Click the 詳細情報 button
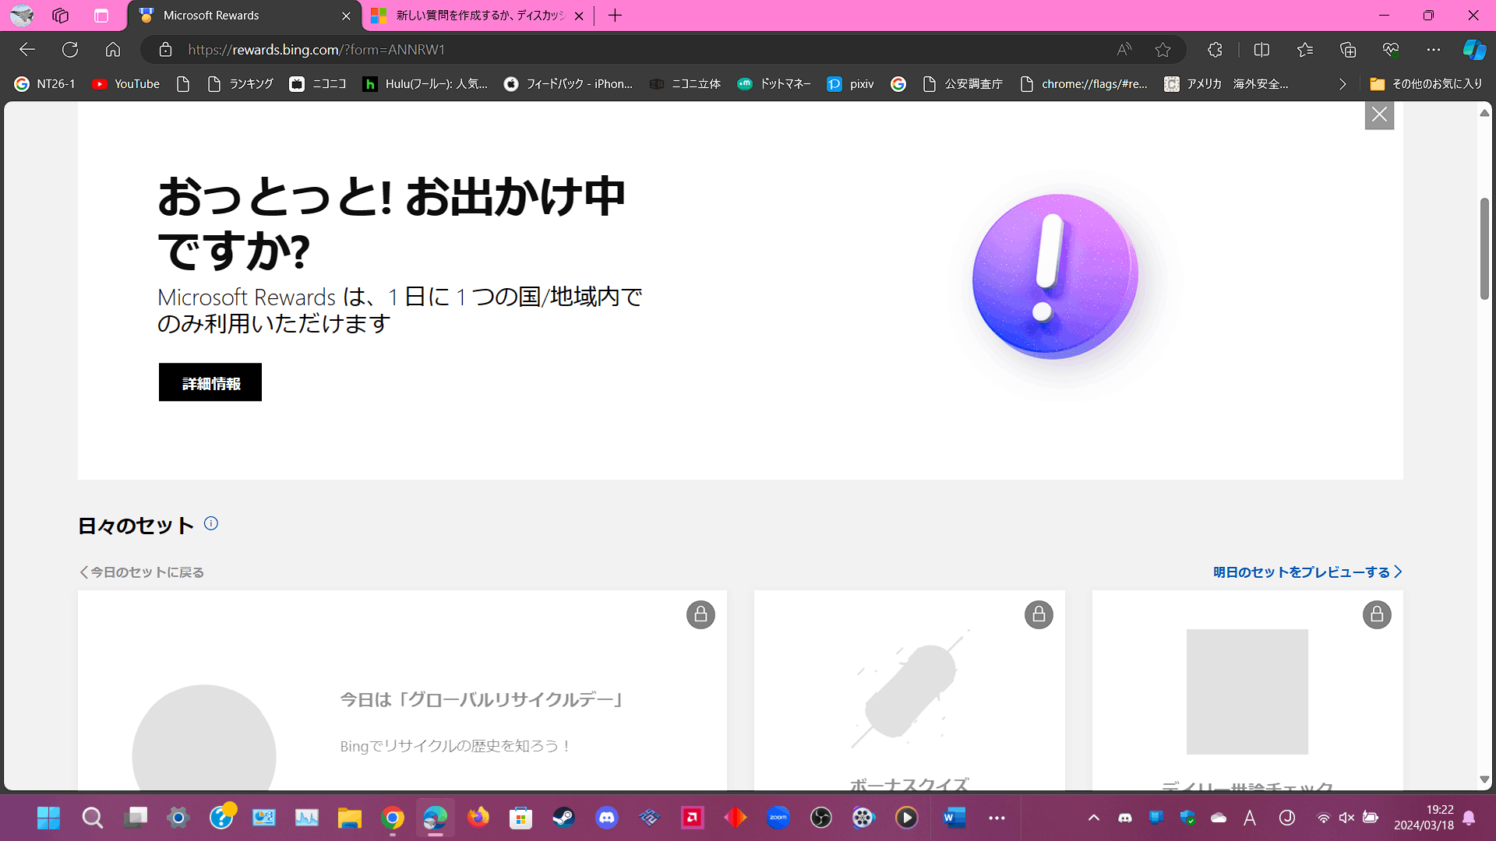 tap(210, 382)
